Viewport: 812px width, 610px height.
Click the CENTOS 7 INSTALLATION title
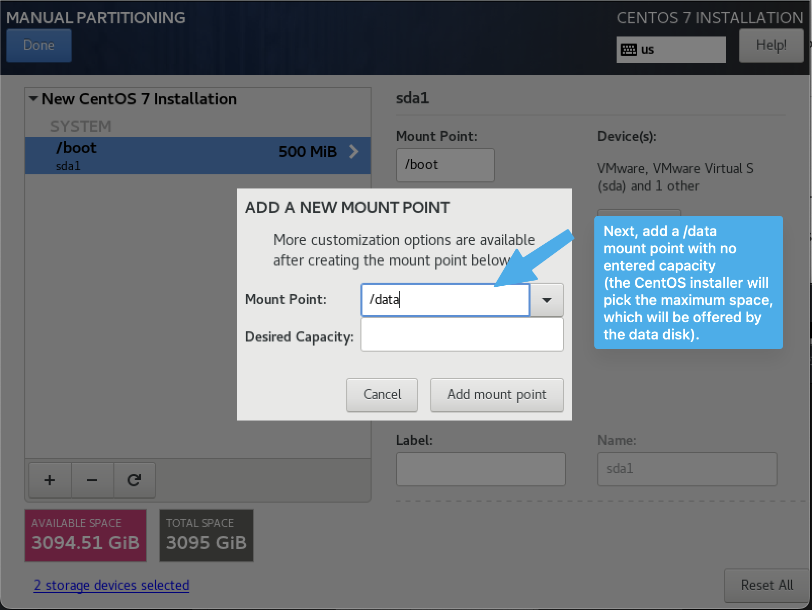[710, 18]
